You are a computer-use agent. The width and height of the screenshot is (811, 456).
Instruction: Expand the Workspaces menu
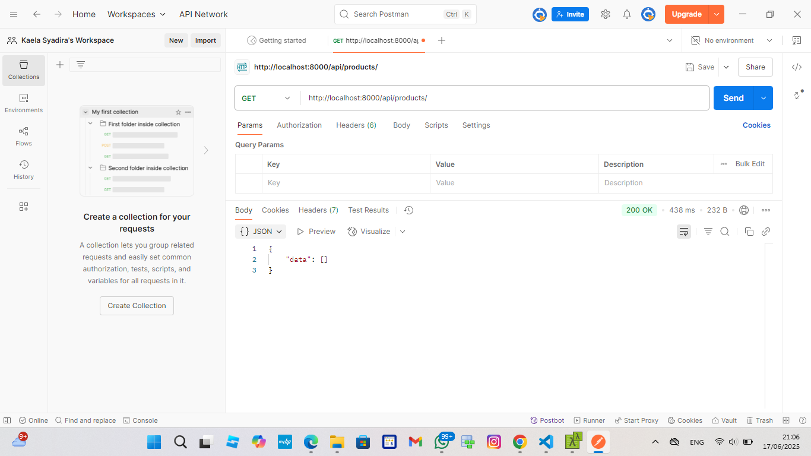pyautogui.click(x=137, y=14)
